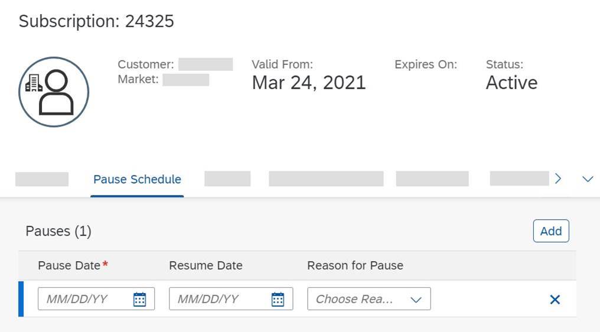Viewport: 600px width, 332px height.
Task: Click the Pauses (1) table title
Action: click(x=58, y=231)
